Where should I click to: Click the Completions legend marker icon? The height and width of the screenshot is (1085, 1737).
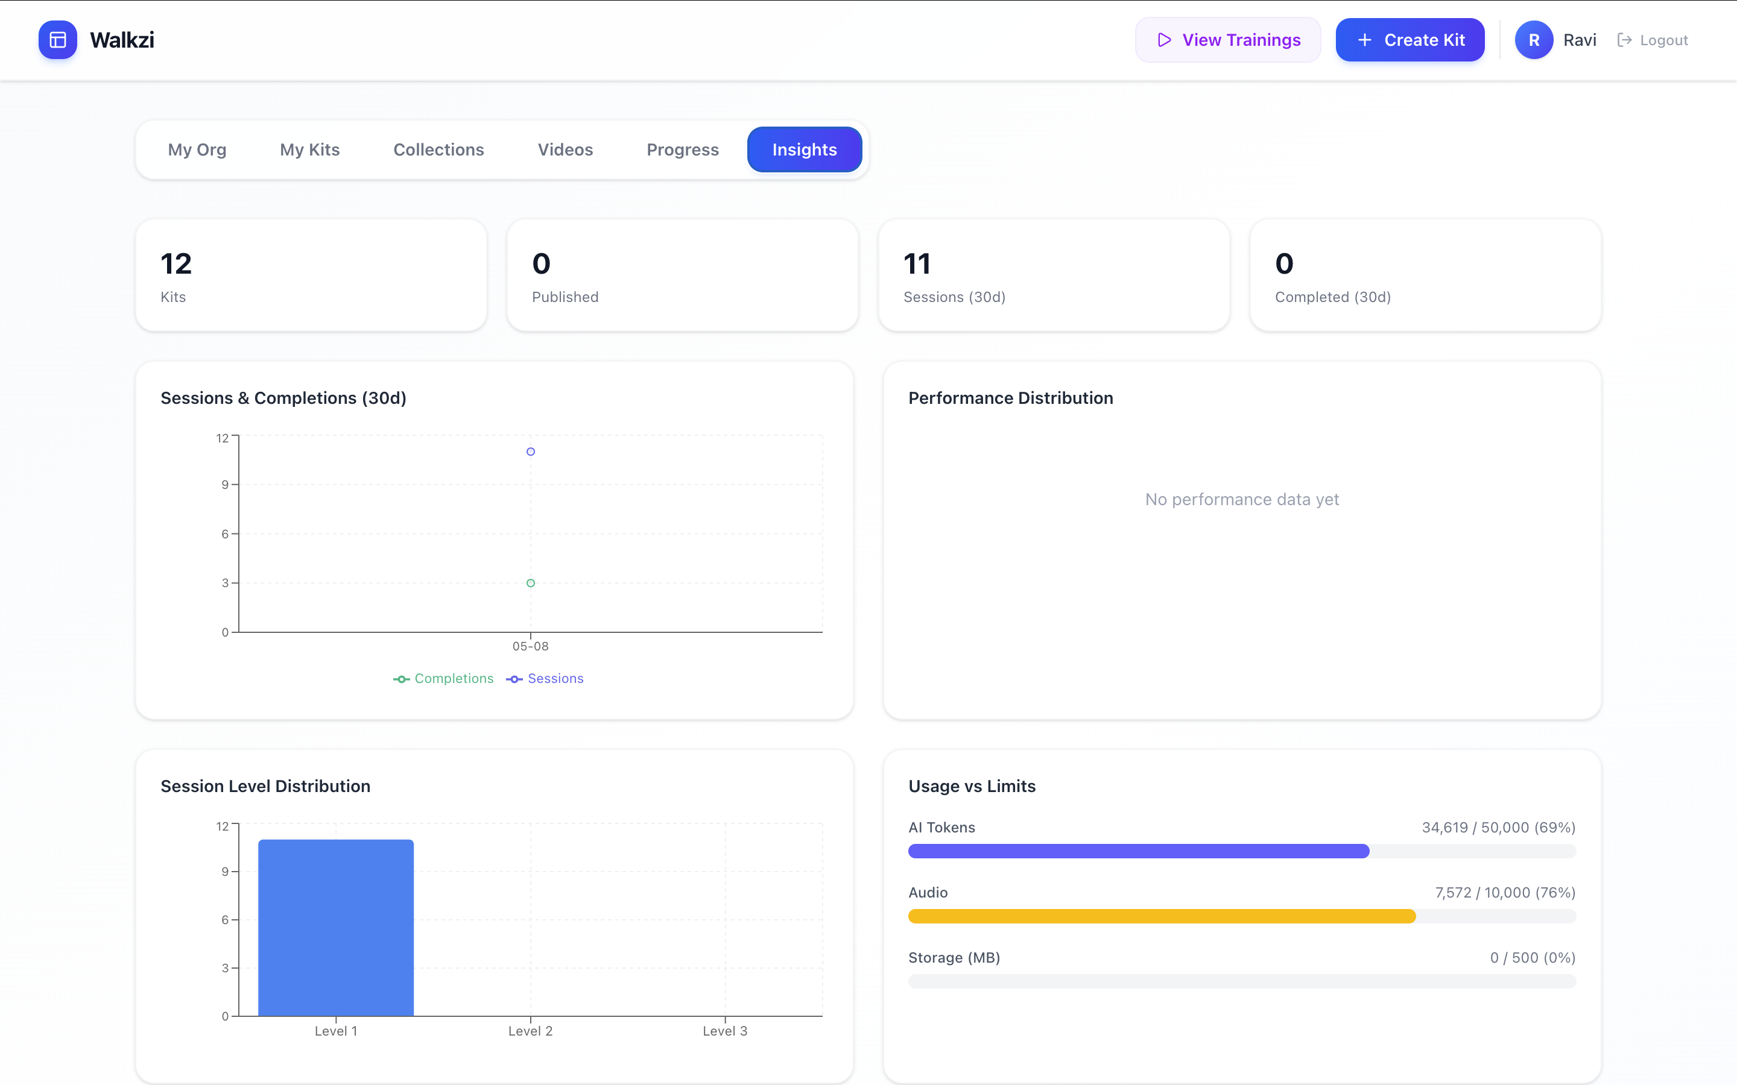(402, 679)
